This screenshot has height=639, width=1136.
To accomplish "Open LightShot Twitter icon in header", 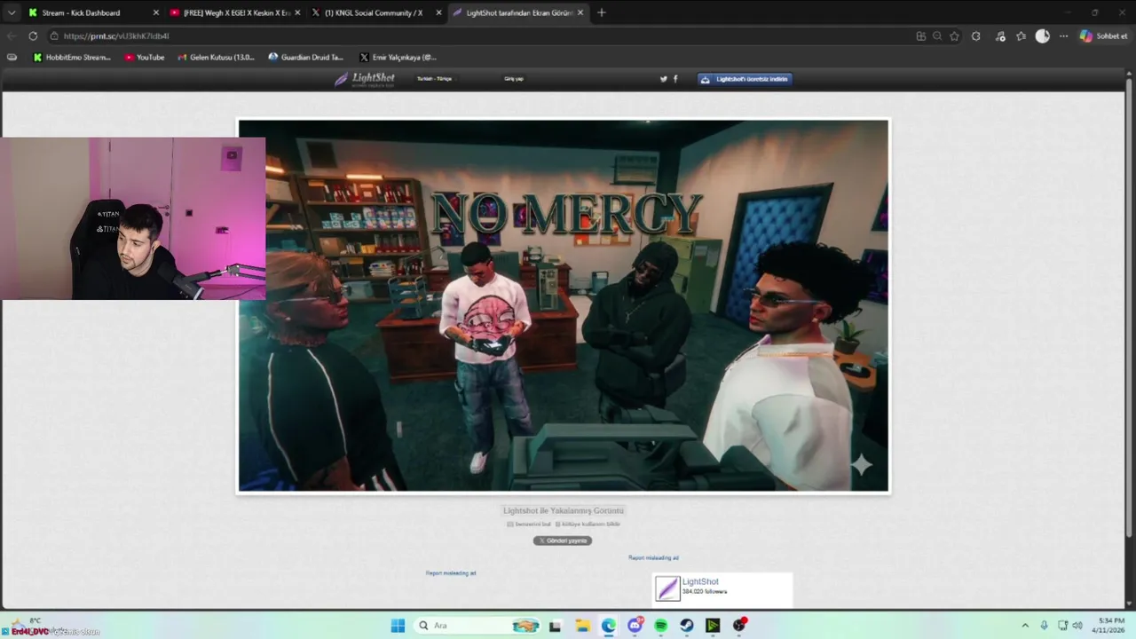I will click(663, 79).
